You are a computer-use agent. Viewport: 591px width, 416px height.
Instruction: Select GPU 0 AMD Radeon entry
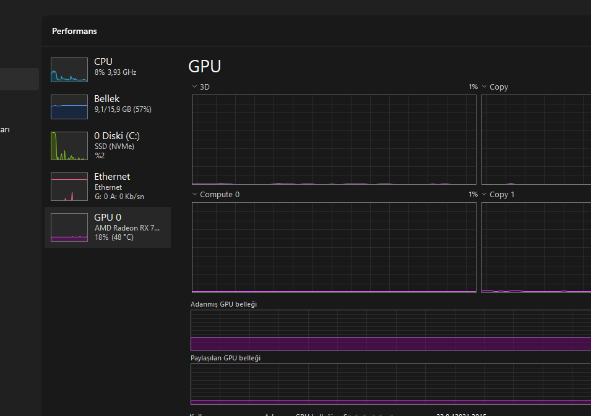[x=108, y=227]
